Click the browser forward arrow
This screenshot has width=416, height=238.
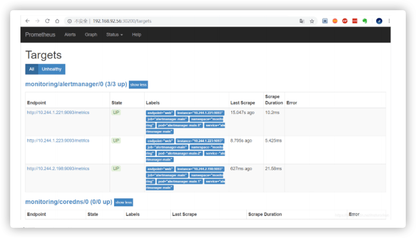point(37,21)
